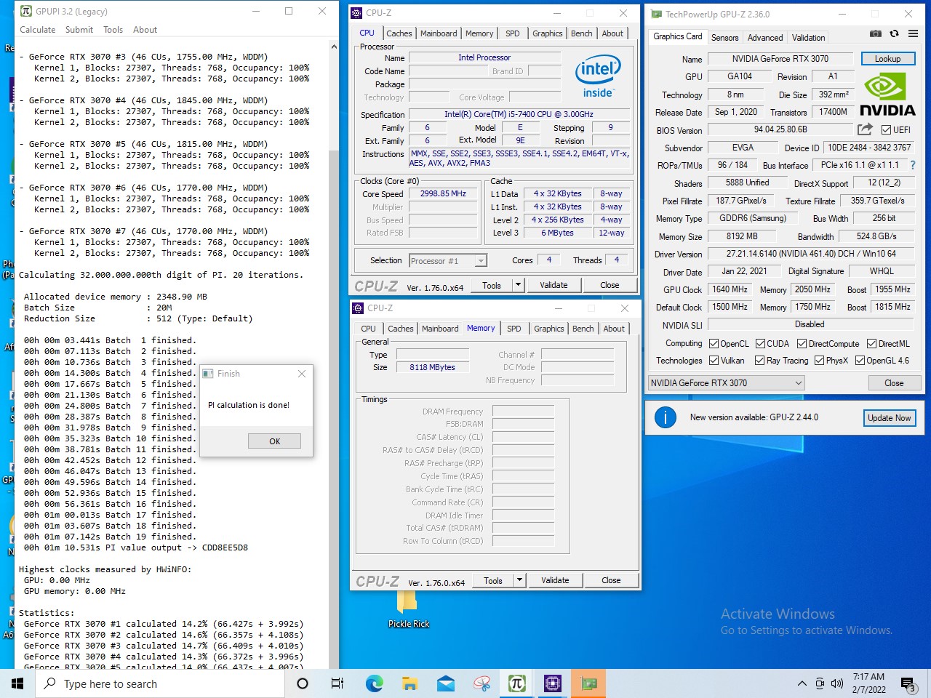Toggle the OpenGL 4.6 checkbox

(860, 360)
